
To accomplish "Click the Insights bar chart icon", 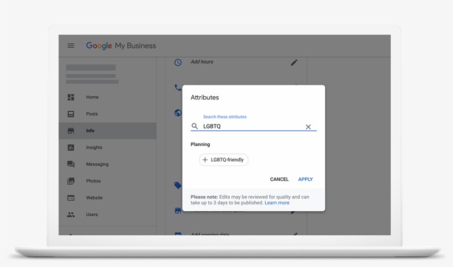I will click(x=71, y=148).
